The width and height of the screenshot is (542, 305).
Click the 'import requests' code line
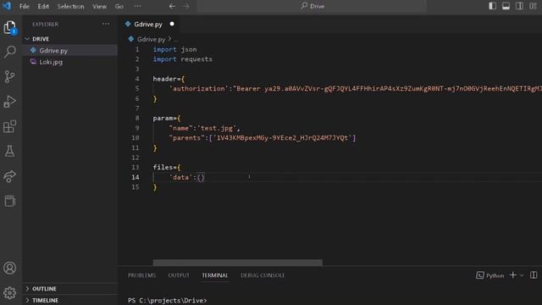pos(183,59)
